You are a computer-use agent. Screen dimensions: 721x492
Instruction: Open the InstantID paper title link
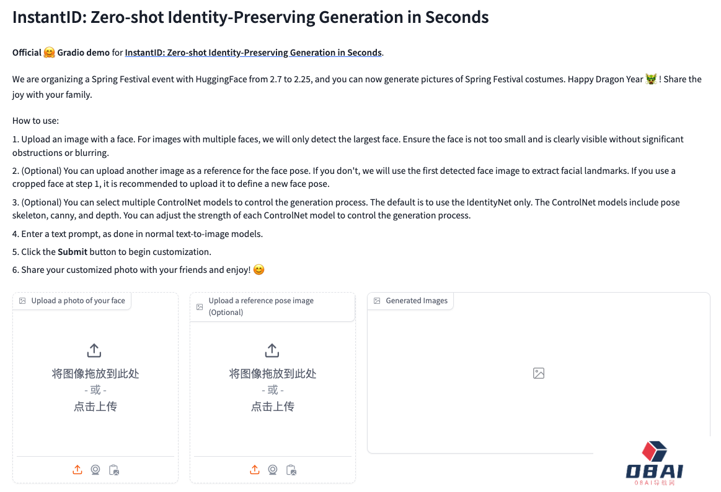click(253, 53)
